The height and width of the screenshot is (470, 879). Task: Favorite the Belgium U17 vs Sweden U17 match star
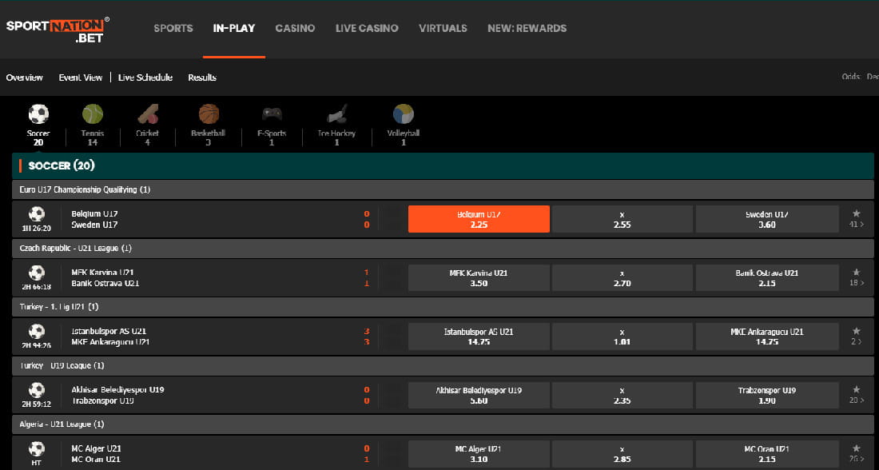coord(856,213)
